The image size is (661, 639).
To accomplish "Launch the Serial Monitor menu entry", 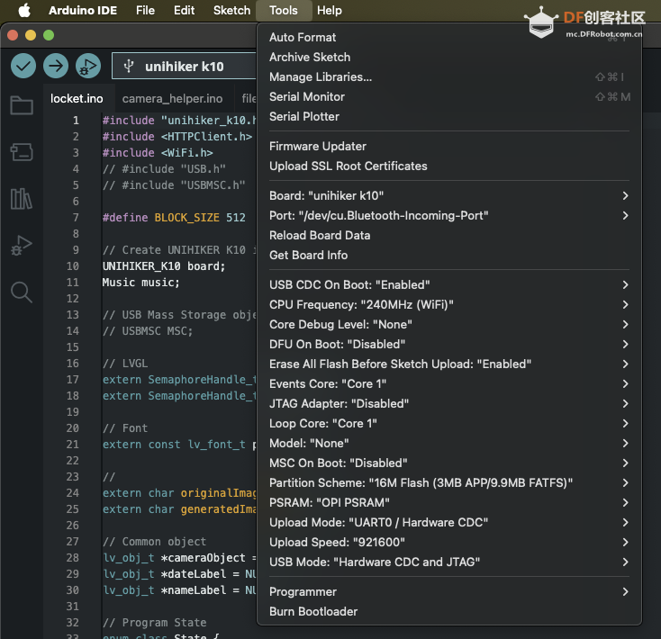I will coord(449,96).
